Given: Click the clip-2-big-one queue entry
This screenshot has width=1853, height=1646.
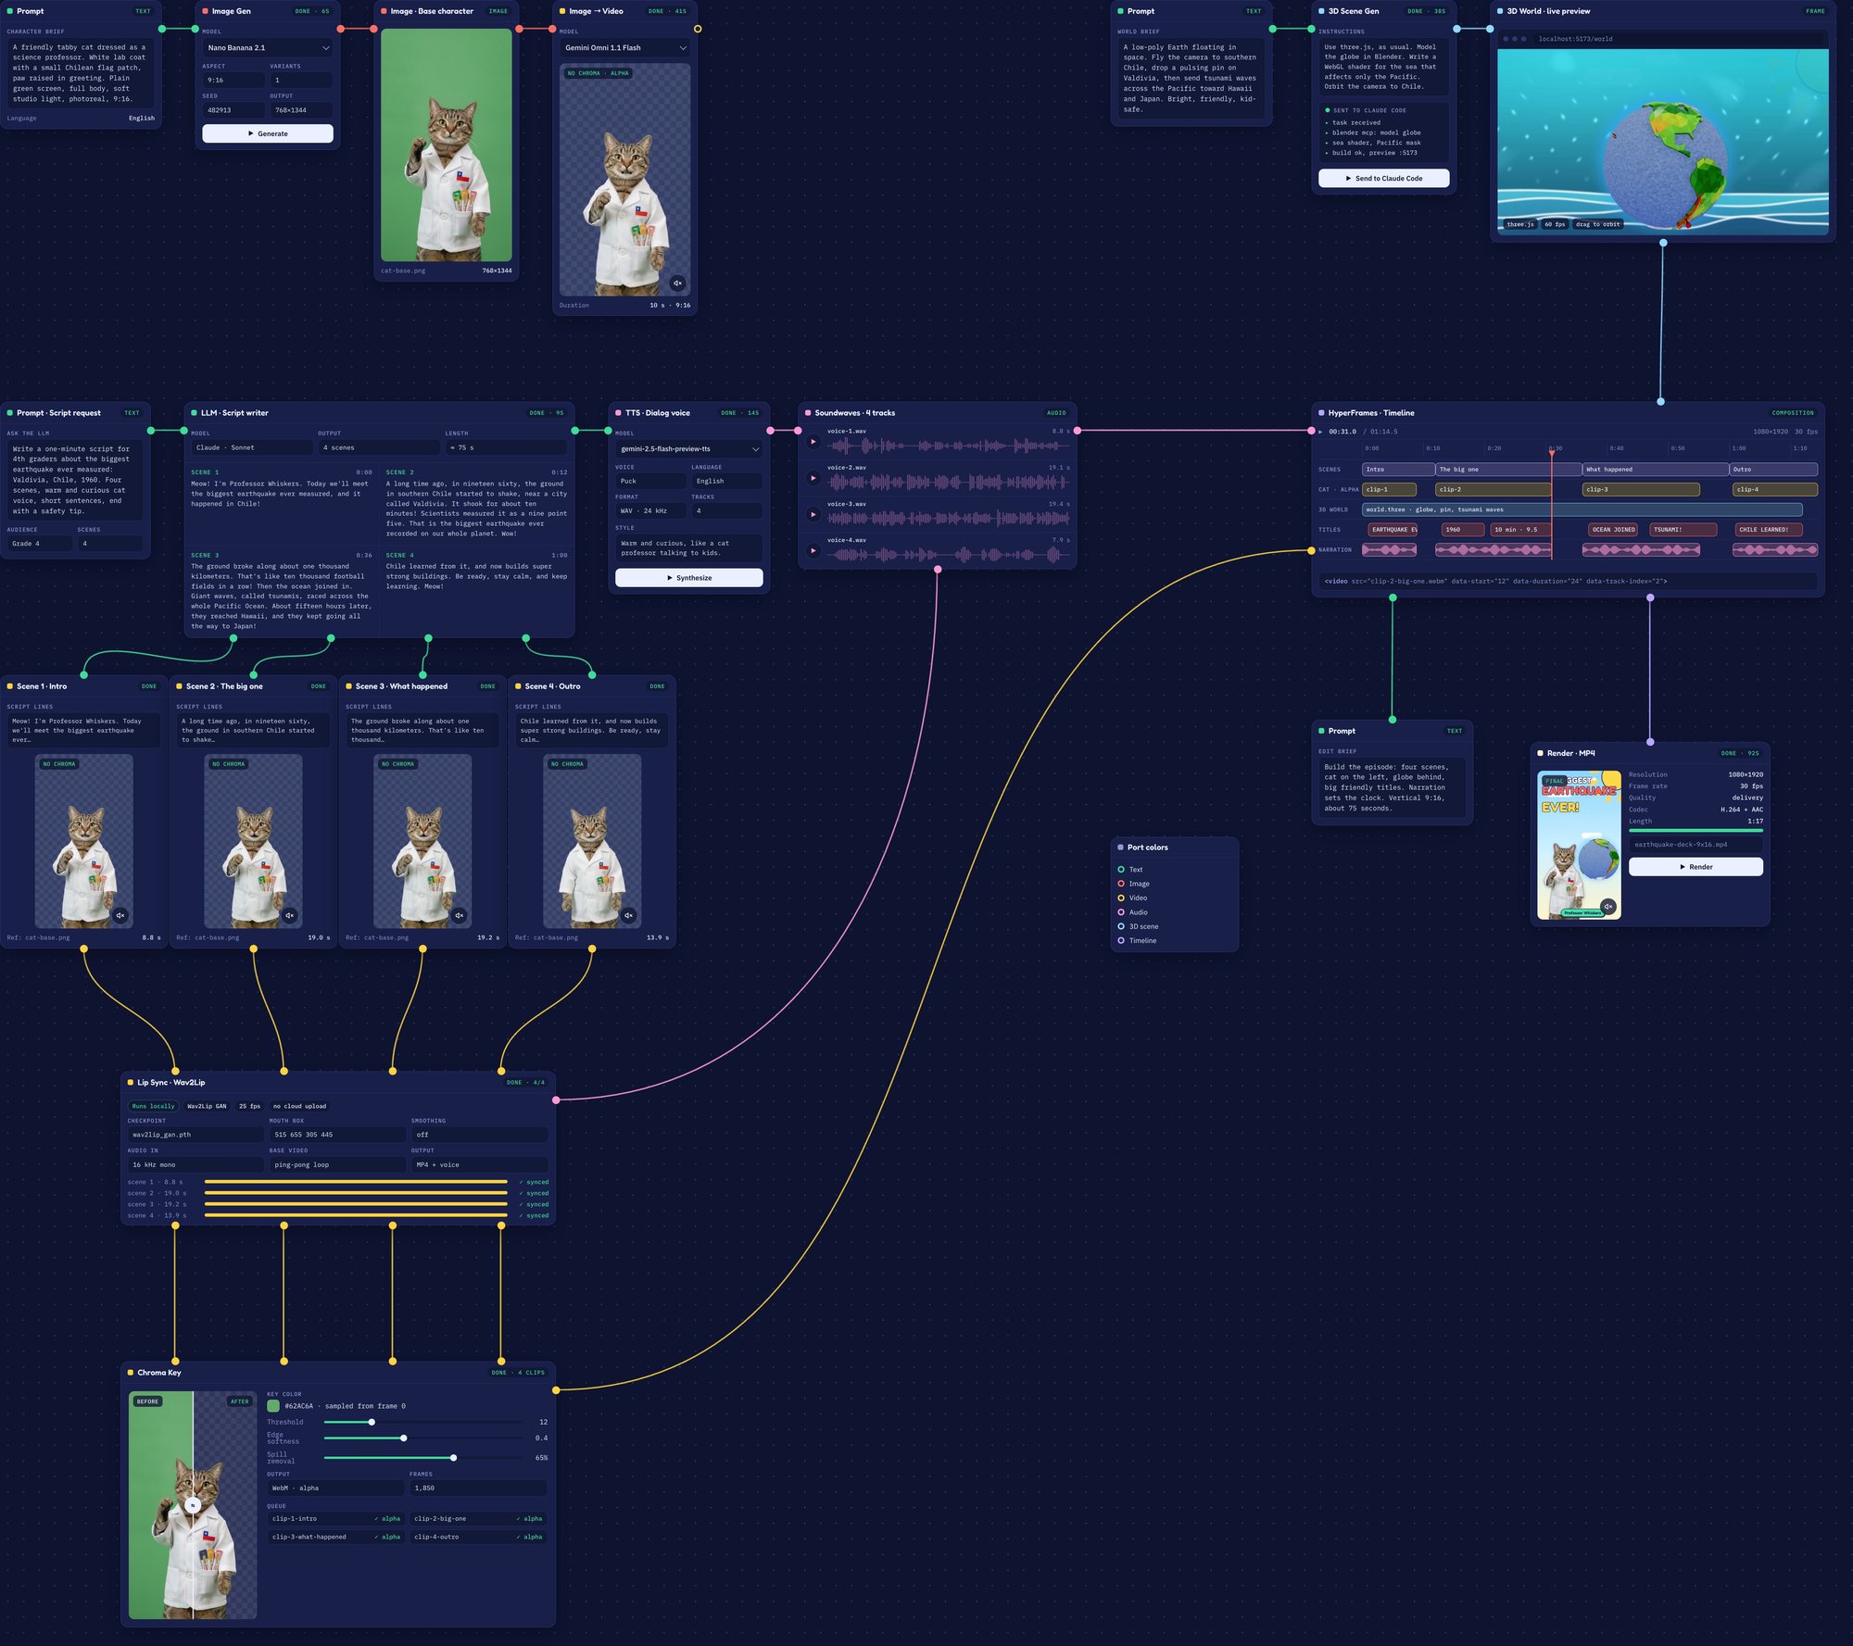Looking at the screenshot, I should [478, 1518].
